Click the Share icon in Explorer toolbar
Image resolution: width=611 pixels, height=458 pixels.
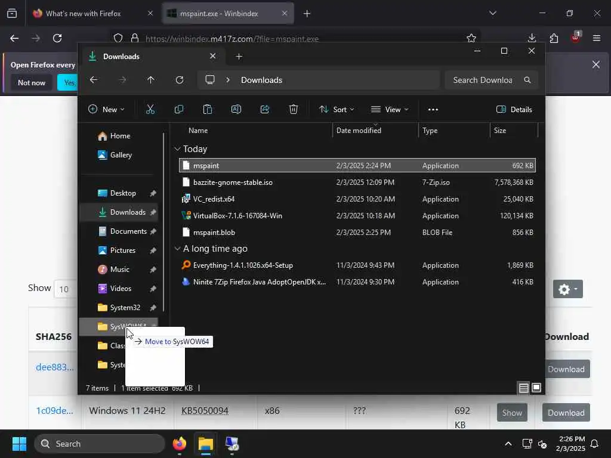pos(265,110)
